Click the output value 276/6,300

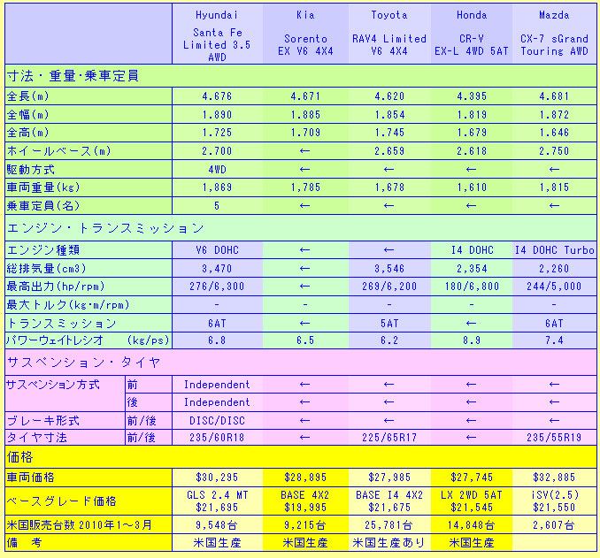click(x=217, y=287)
